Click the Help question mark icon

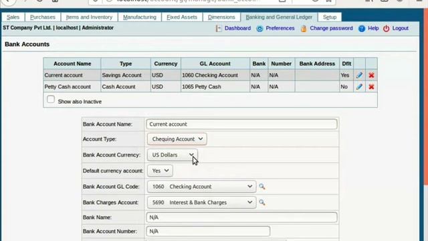tap(361, 28)
